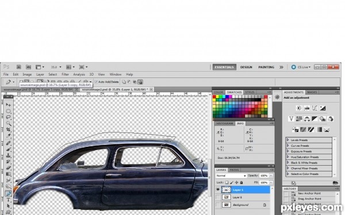The image size is (345, 215).
Task: Add a Channel Mixer adjustment
Action: [331, 119]
